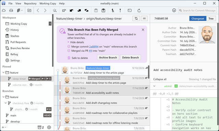This screenshot has width=219, height=131.
Task: Select commit 8c75f26d with feature/sleep-timer label
Action: [102, 70]
